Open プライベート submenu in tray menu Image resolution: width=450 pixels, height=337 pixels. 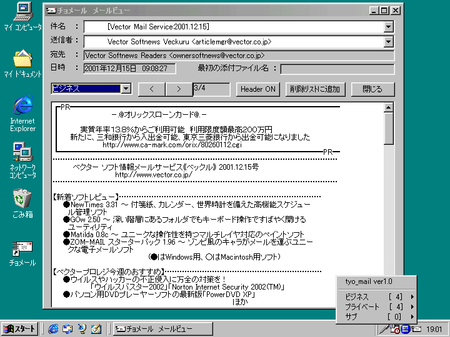coord(376,306)
